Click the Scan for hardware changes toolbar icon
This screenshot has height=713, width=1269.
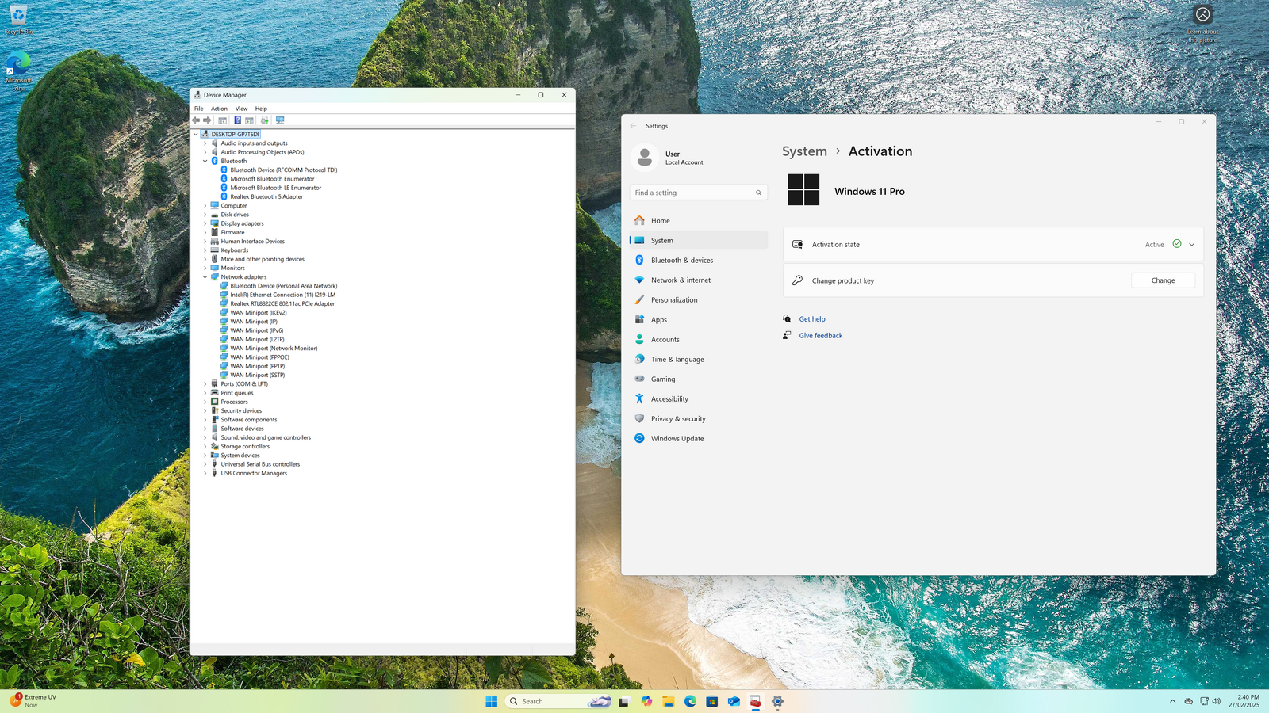[280, 120]
